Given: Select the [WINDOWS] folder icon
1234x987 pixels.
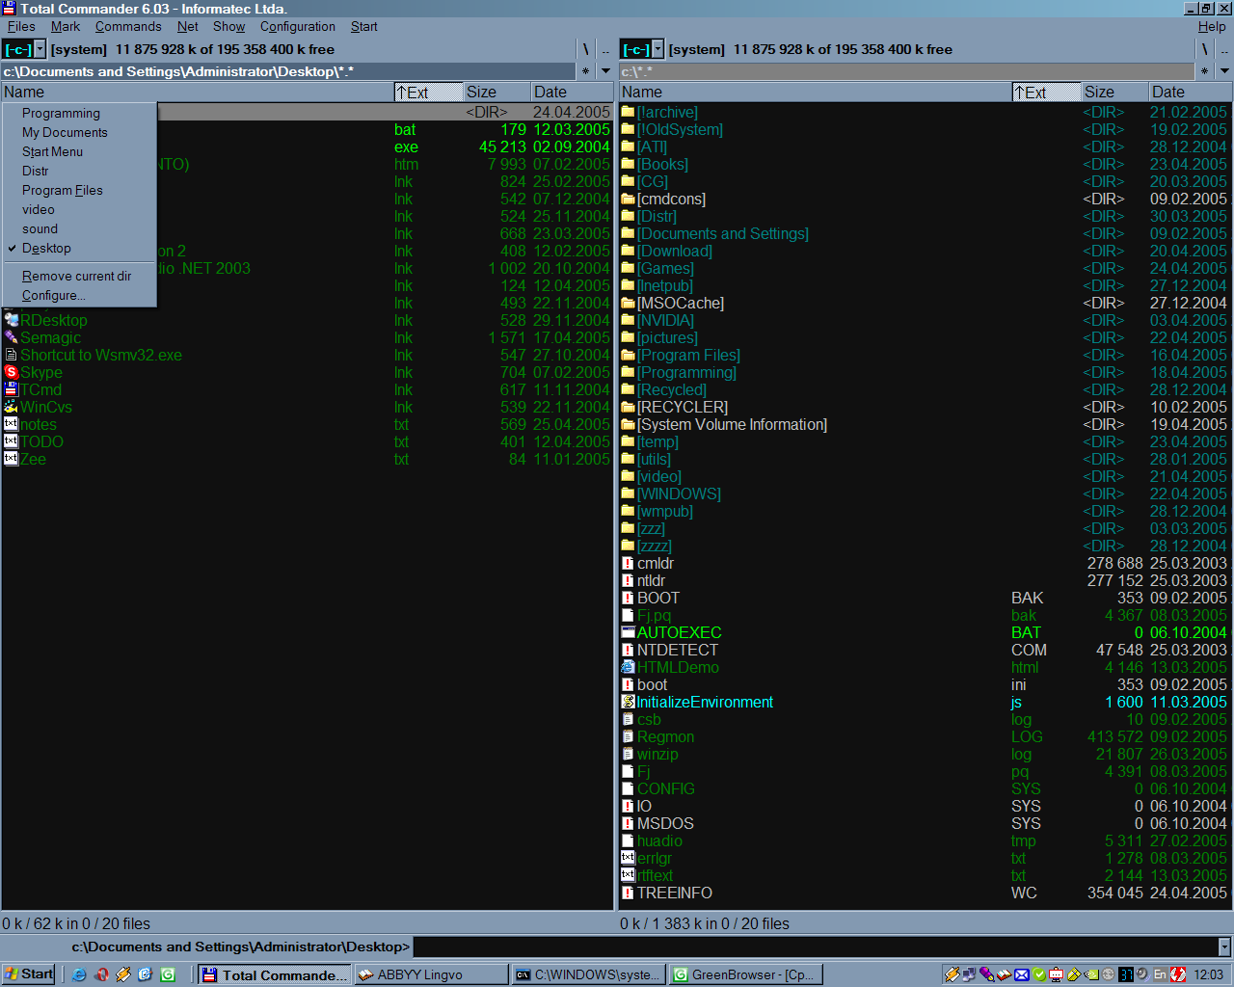Looking at the screenshot, I should coord(629,494).
